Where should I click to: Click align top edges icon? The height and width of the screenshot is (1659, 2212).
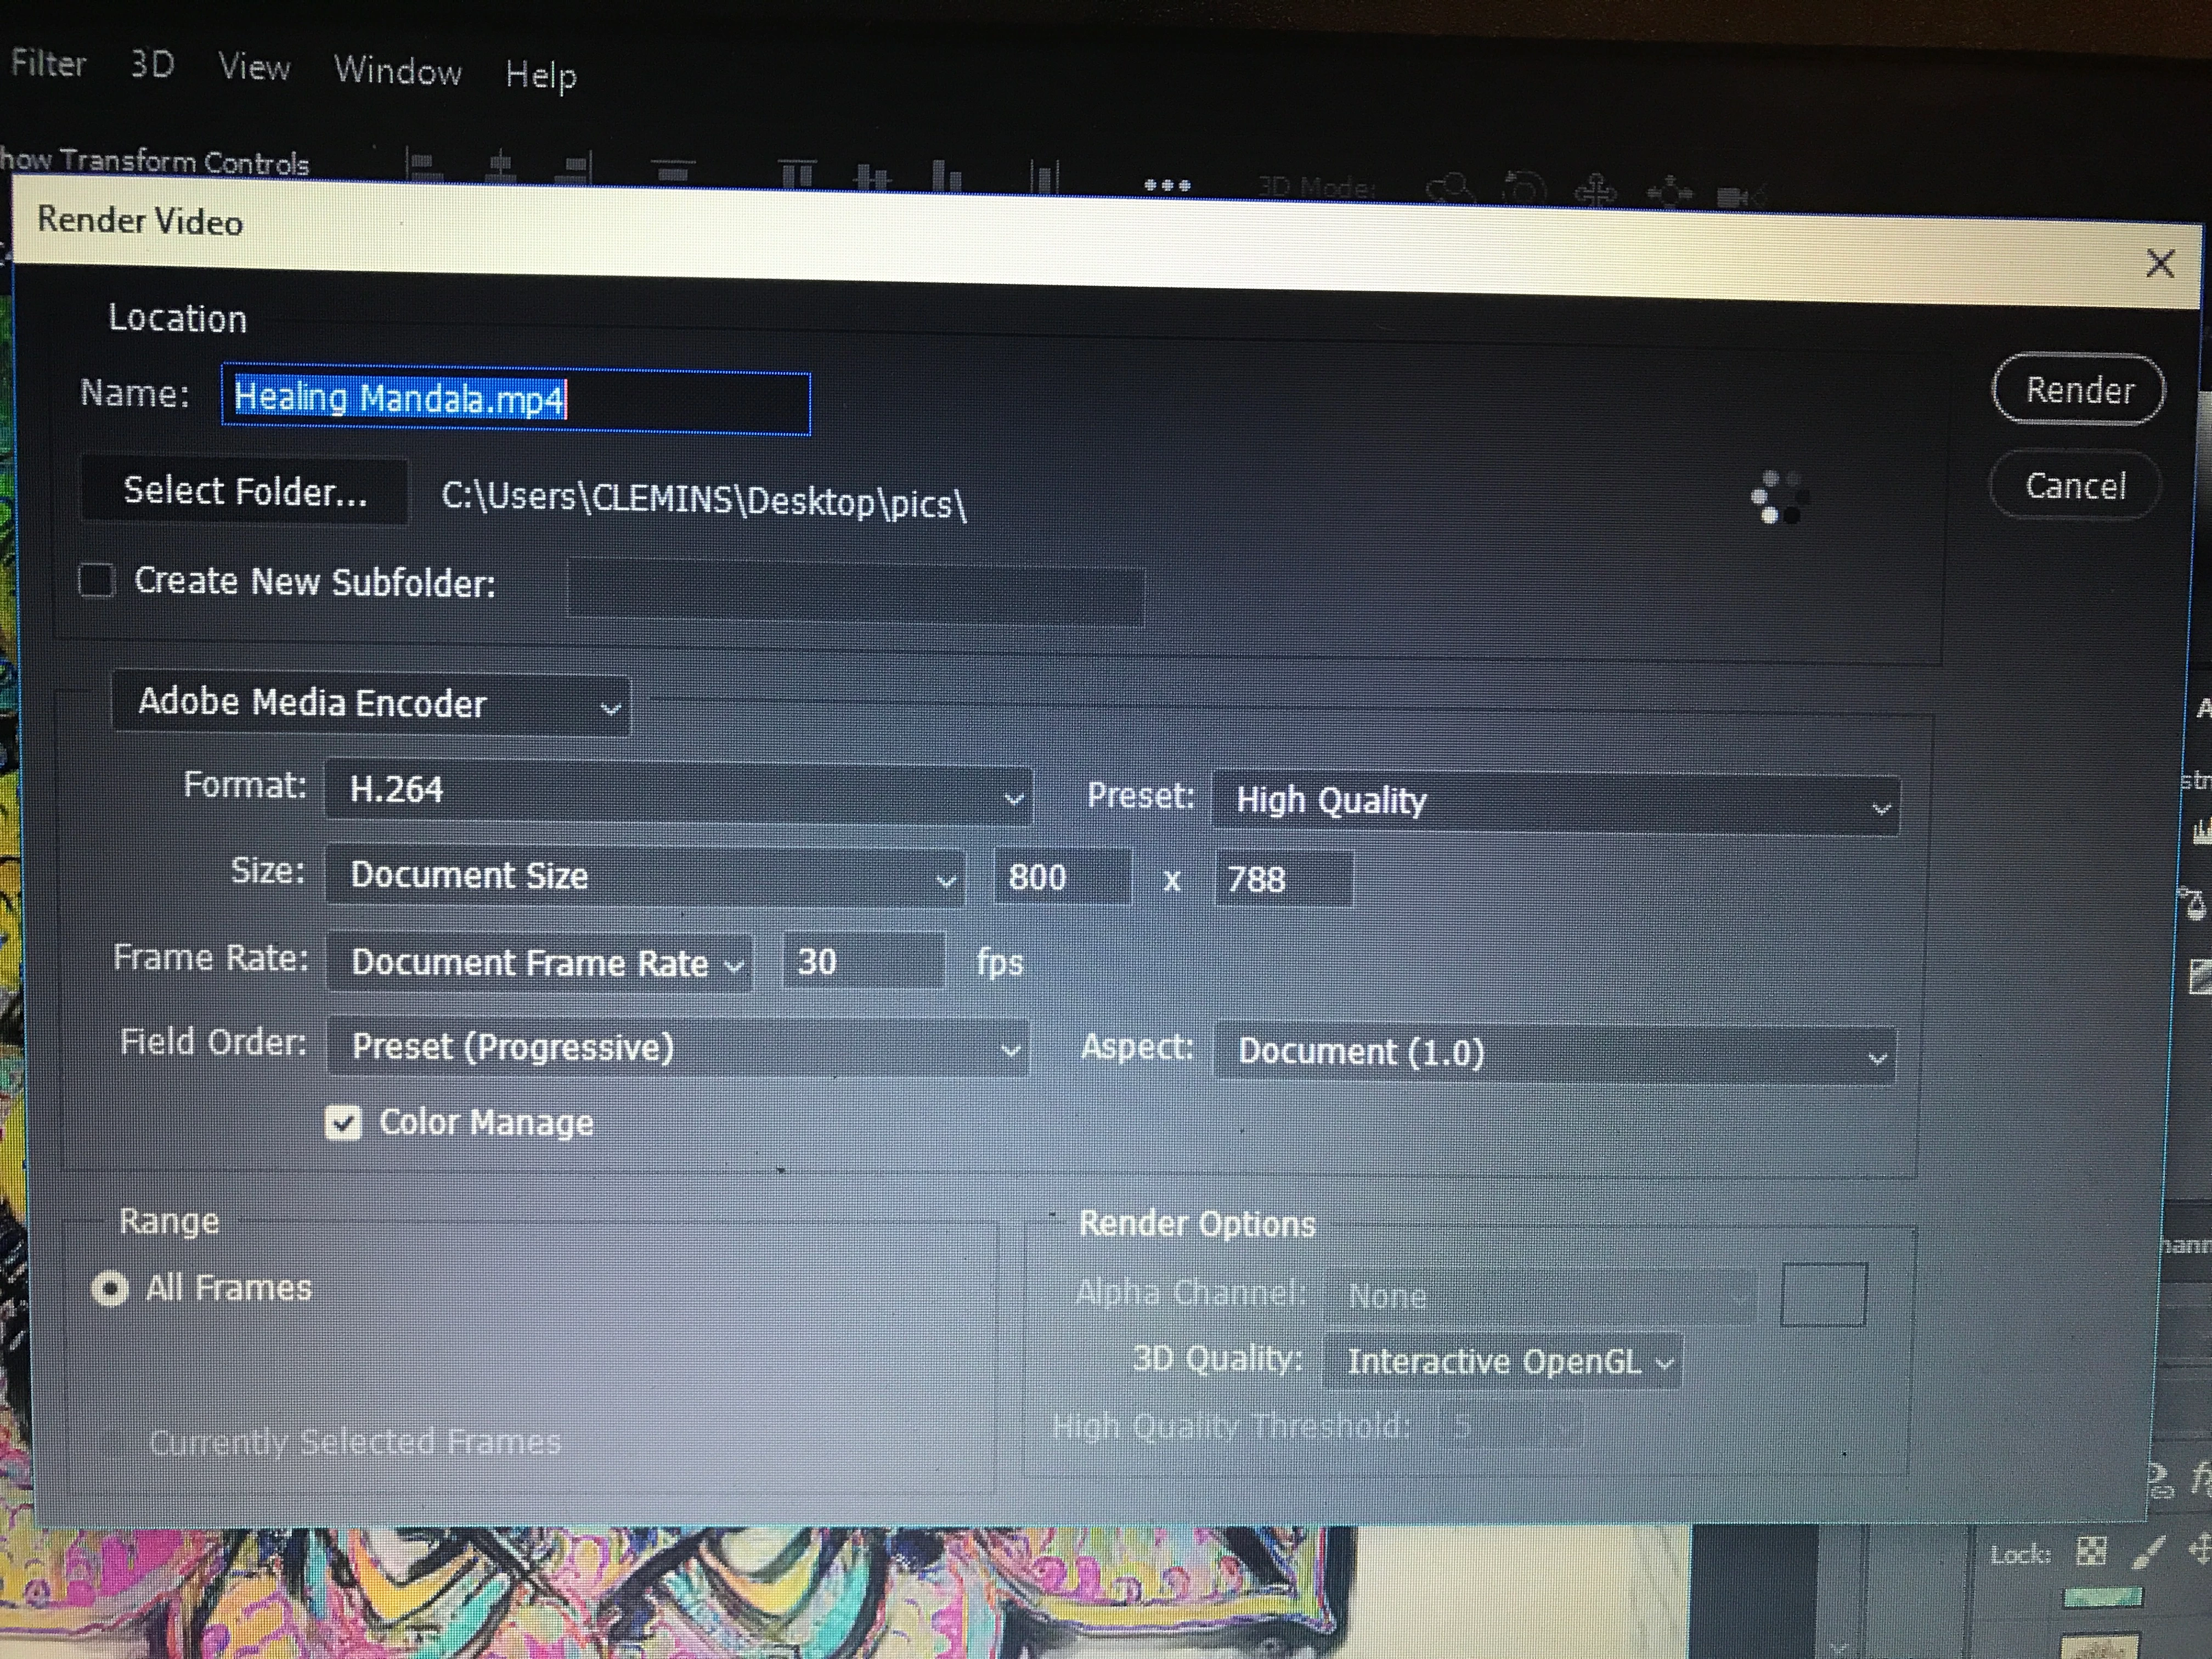(797, 174)
